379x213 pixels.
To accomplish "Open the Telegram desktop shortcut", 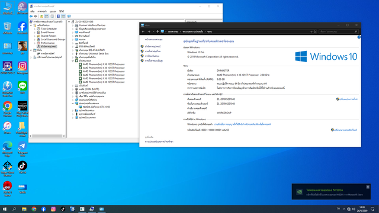I will tap(23, 149).
